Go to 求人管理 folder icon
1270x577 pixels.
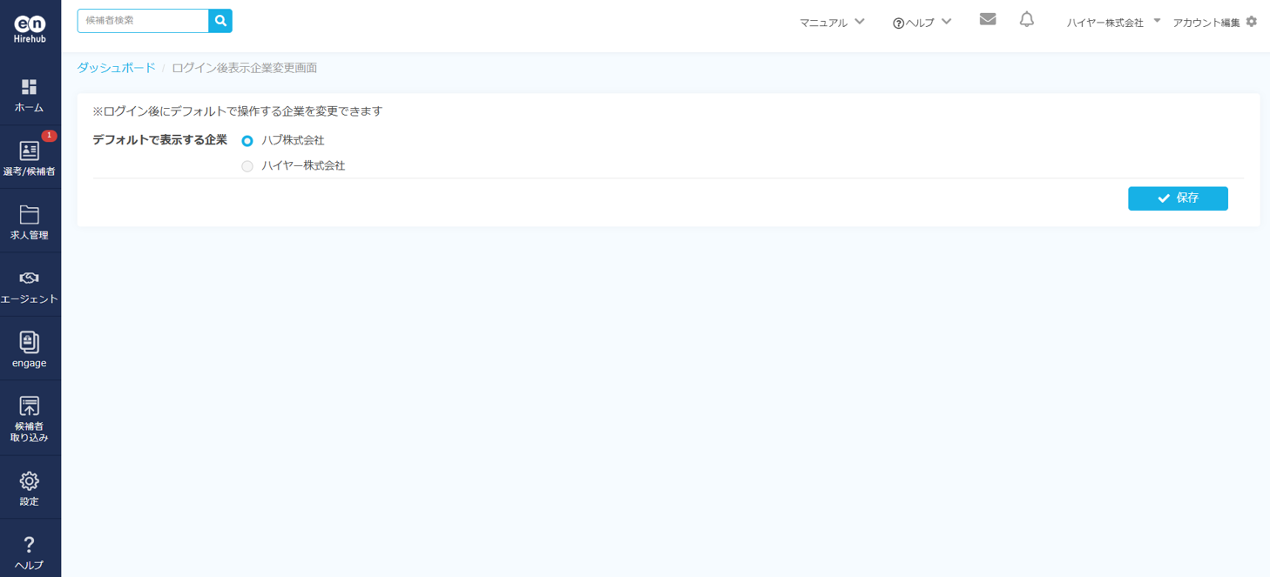[x=30, y=215]
